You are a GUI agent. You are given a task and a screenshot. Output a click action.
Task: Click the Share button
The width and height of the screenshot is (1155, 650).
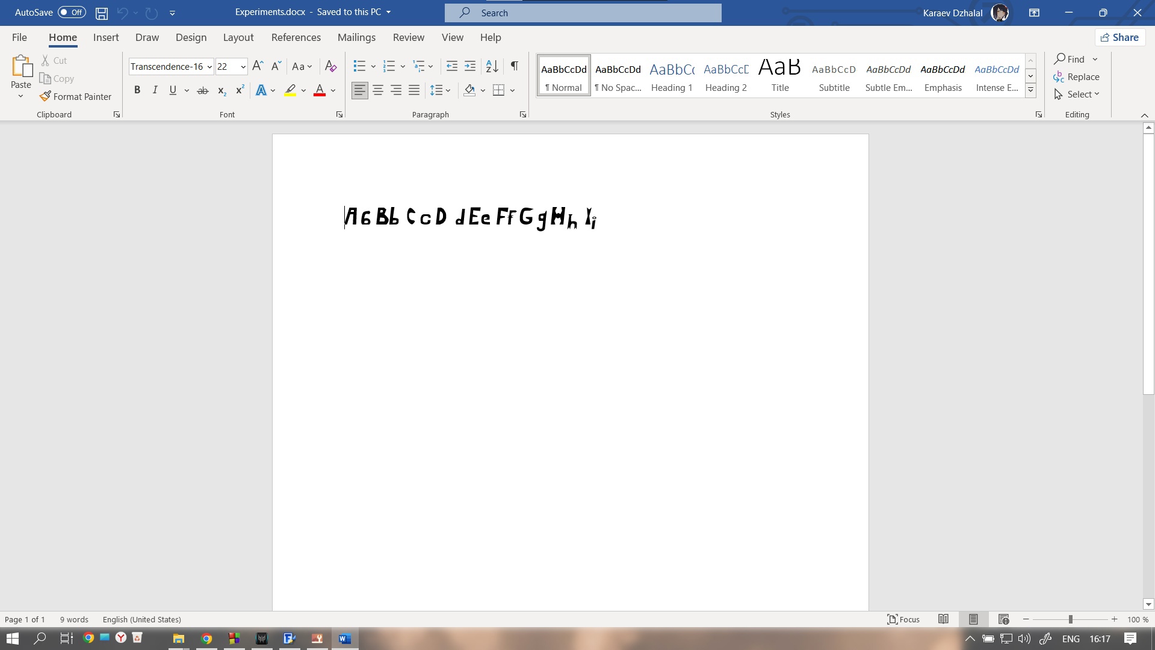pos(1119,37)
